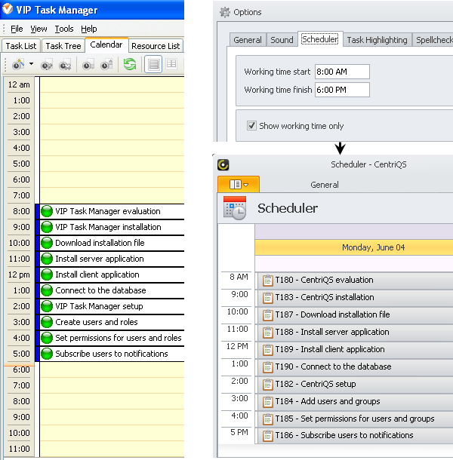Toggle Show working time only checkbox
The image size is (453, 460).
(x=251, y=126)
